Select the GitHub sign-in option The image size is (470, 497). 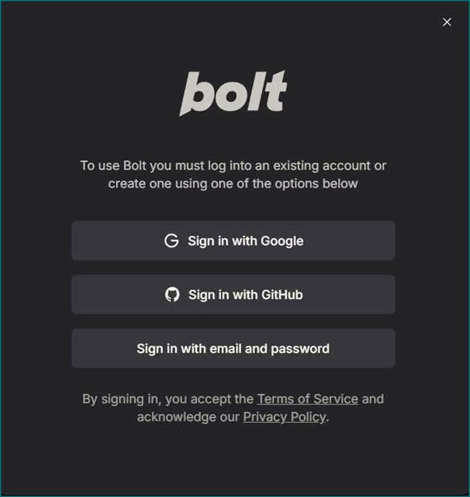233,294
